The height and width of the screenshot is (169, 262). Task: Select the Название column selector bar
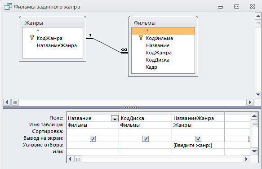[93, 114]
